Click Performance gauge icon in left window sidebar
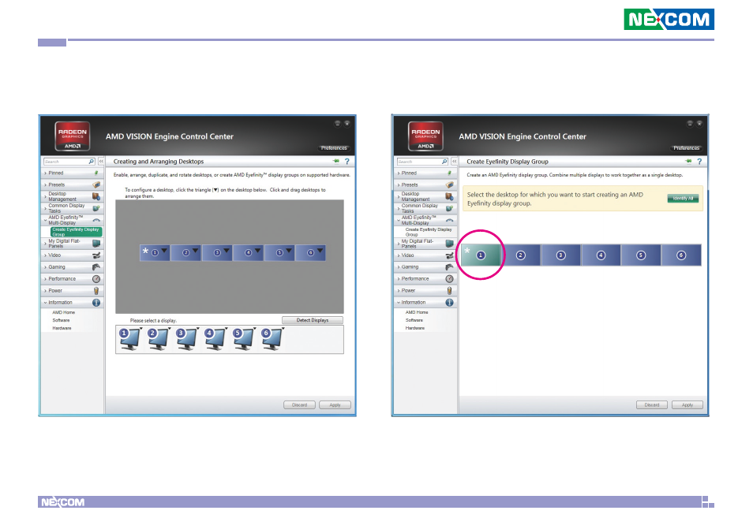 click(x=96, y=278)
